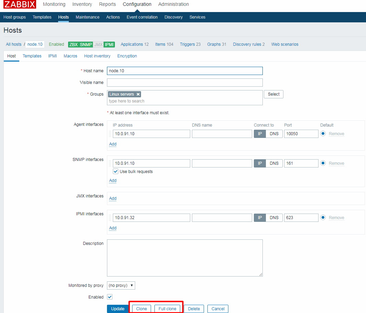Image resolution: width=366 pixels, height=313 pixels.
Task: Click the Description textarea resize grip
Action: [x=261, y=274]
